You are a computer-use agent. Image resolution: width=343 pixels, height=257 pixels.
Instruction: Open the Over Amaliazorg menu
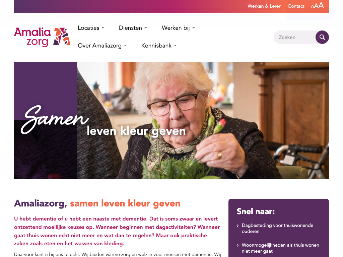(x=102, y=46)
